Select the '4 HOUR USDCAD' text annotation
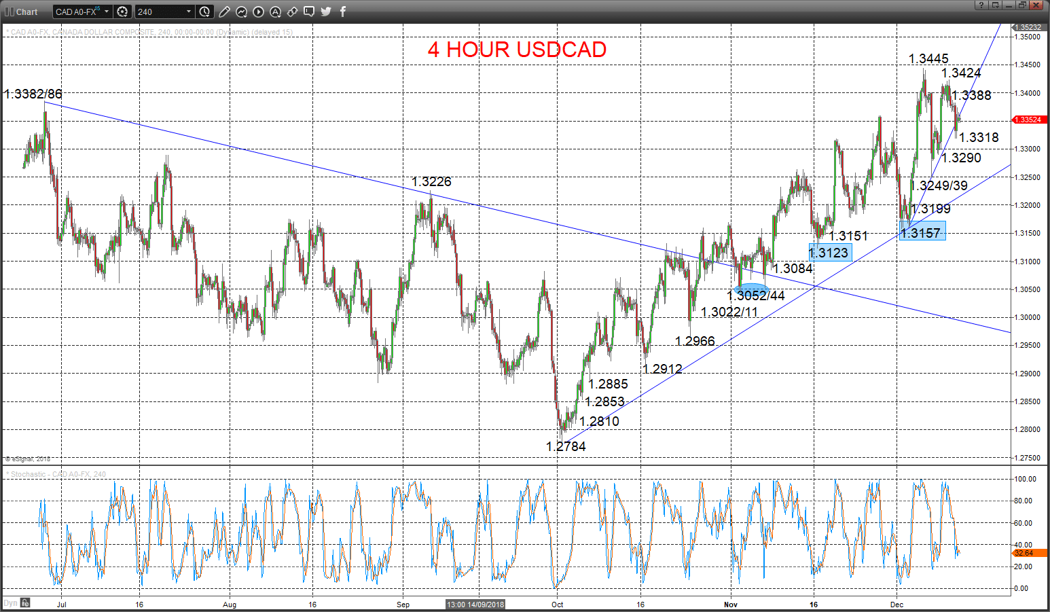Screen dimensions: 1050x612 pos(517,50)
